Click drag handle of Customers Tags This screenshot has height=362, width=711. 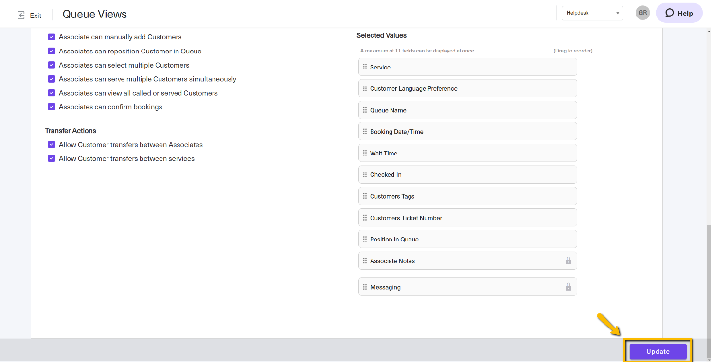(x=365, y=196)
